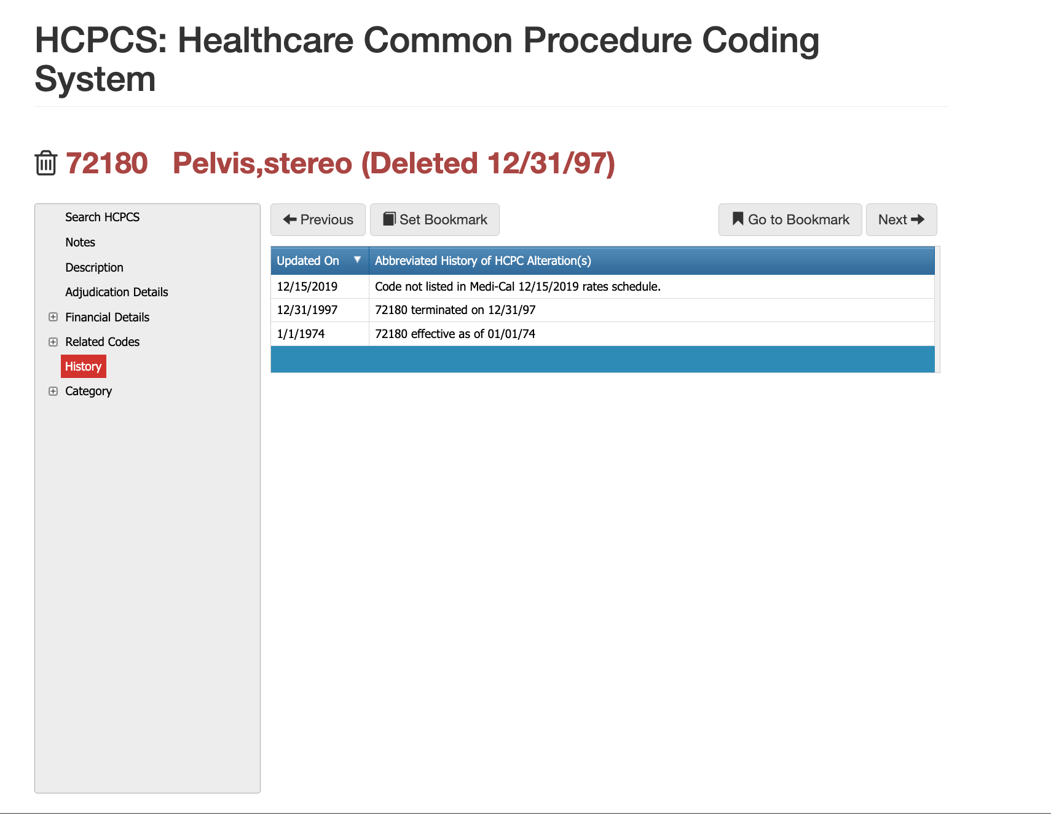Open the Notes section
Viewport: 1051px width, 826px height.
(80, 242)
